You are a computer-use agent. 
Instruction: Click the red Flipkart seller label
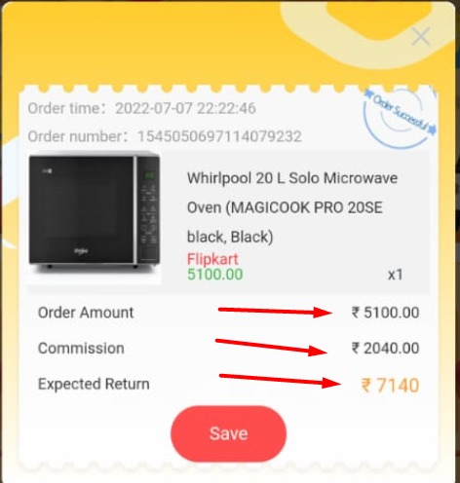pos(212,259)
